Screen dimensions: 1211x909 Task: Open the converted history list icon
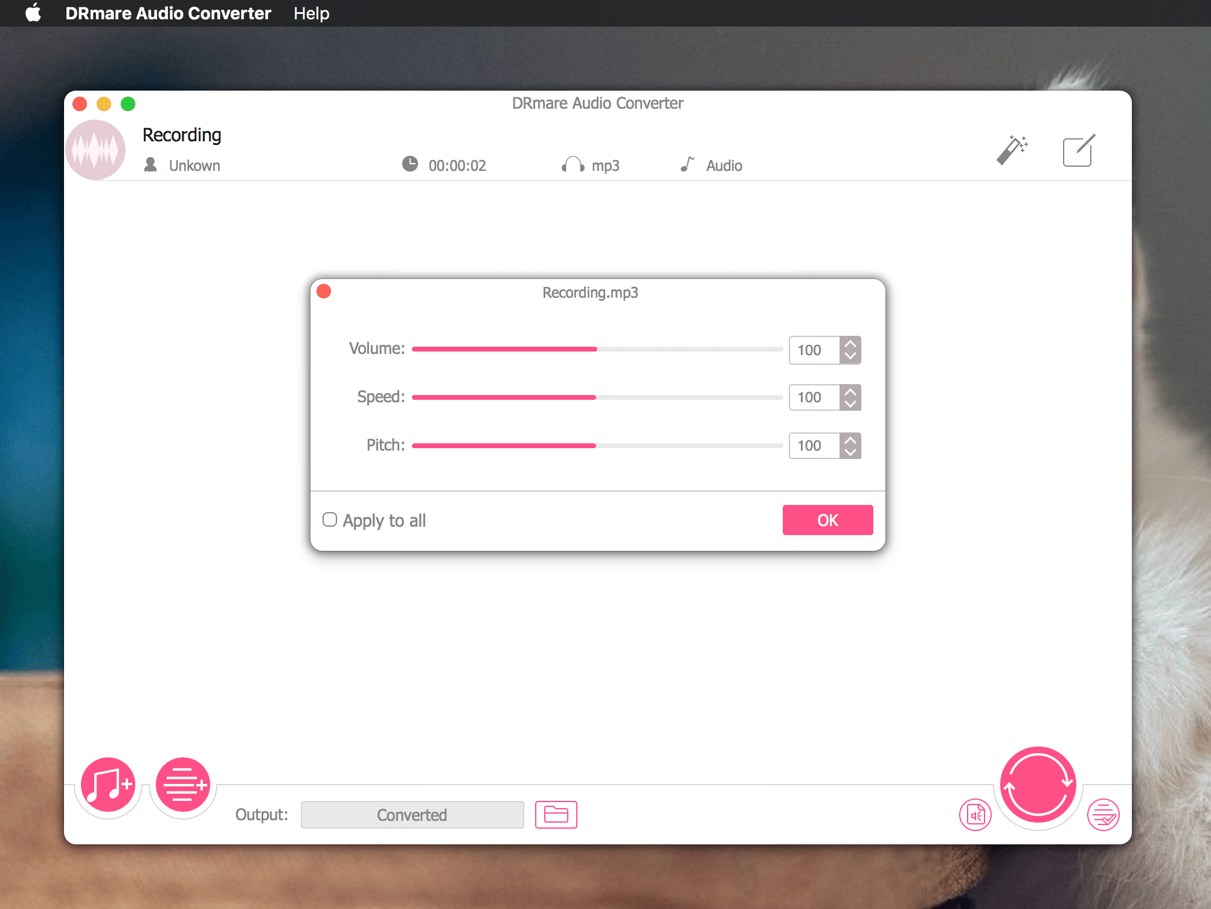pos(1103,815)
